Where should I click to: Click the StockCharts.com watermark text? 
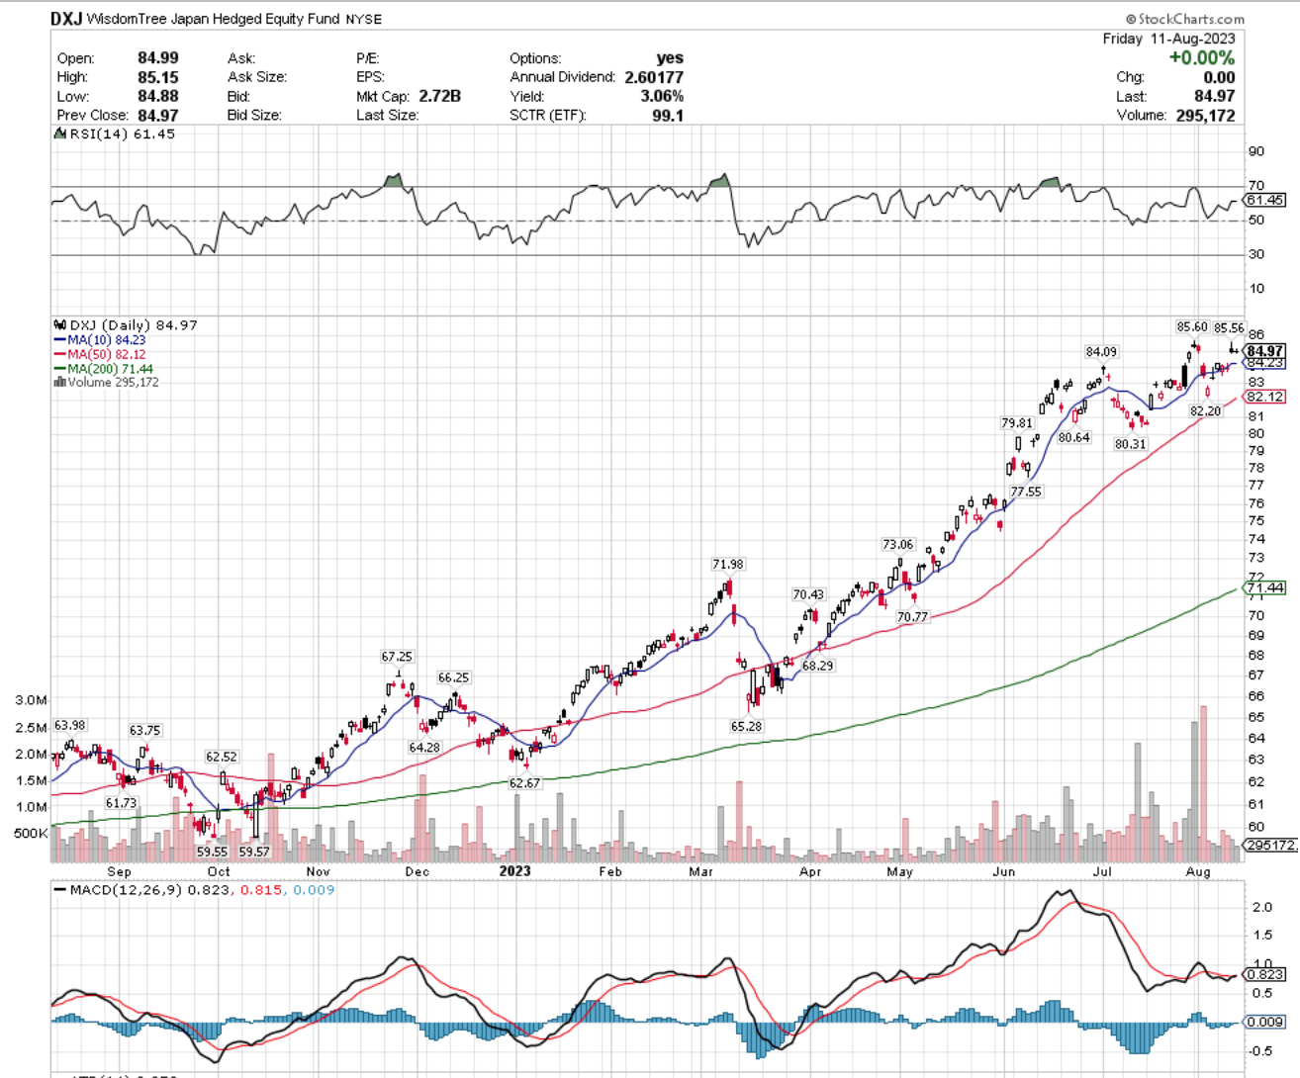(1185, 19)
